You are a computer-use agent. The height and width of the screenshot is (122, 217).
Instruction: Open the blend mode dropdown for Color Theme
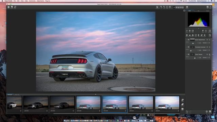(x=206, y=58)
